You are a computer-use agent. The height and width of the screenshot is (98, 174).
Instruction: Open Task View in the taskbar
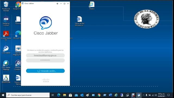(x=53, y=95)
